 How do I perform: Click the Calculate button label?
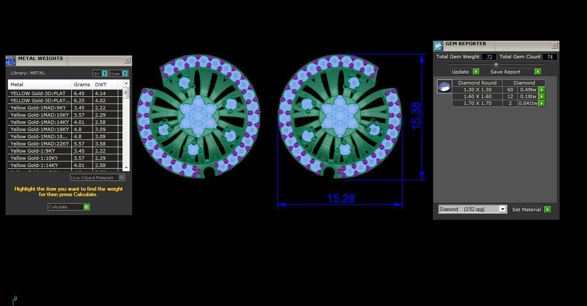tap(58, 207)
